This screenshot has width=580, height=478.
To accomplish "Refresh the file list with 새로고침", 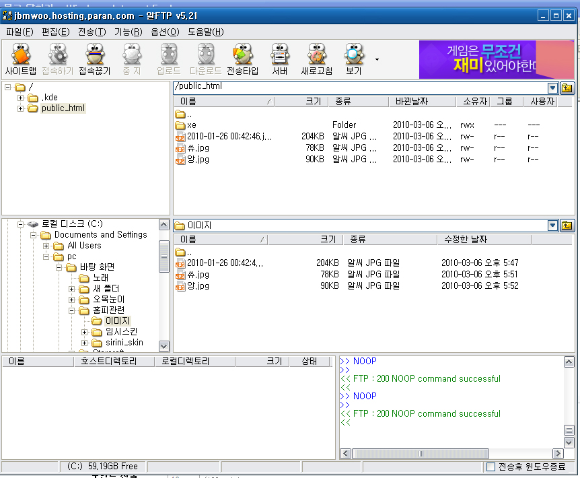I will coord(316,57).
